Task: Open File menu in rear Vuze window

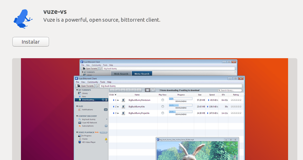Action: [x=83, y=65]
